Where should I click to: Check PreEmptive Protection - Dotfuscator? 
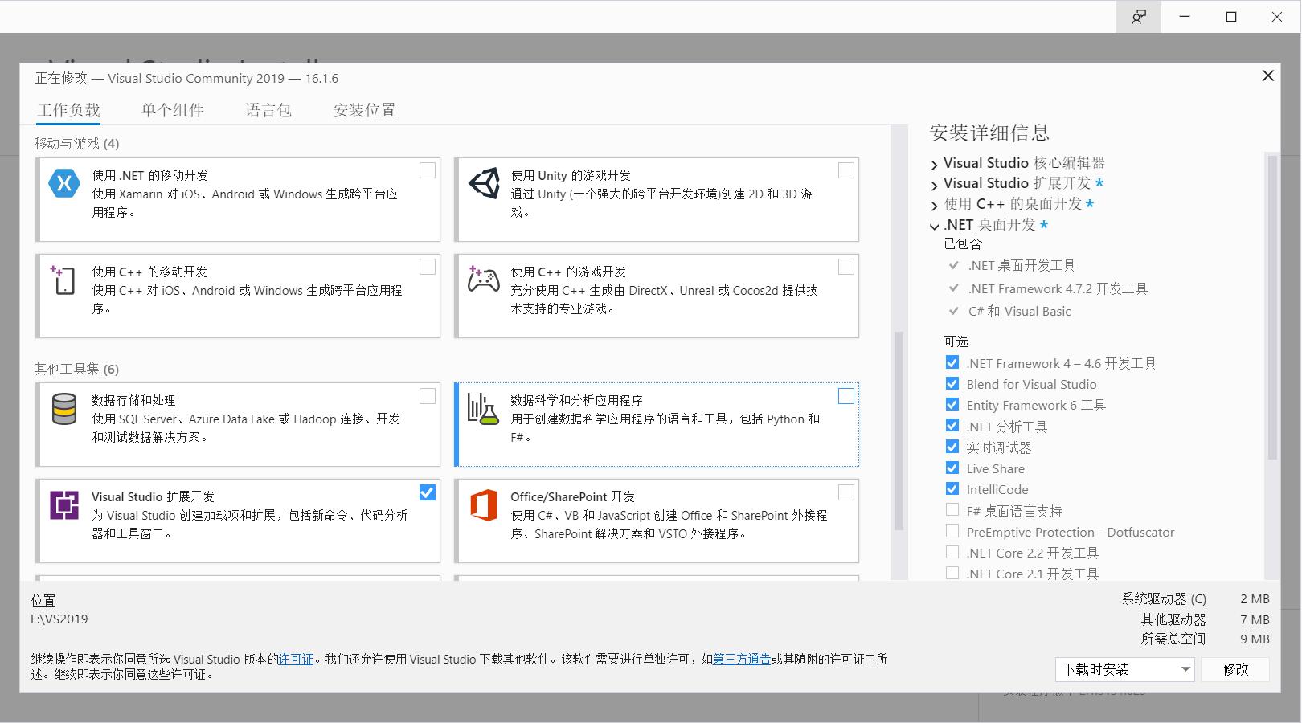pos(952,531)
